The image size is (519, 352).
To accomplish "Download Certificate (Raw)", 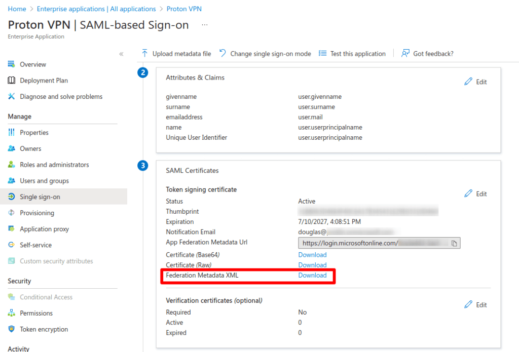I will pyautogui.click(x=312, y=265).
